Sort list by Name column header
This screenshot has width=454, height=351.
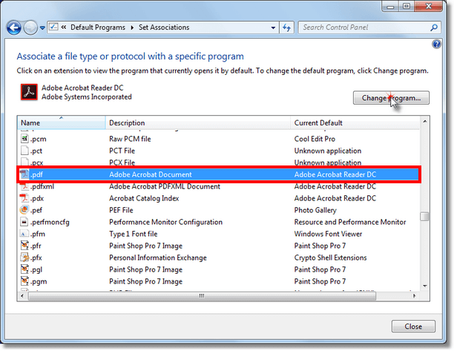pos(61,122)
